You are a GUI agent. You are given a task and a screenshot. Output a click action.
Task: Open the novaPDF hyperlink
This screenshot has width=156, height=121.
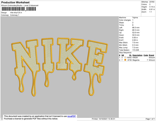pos(71,116)
